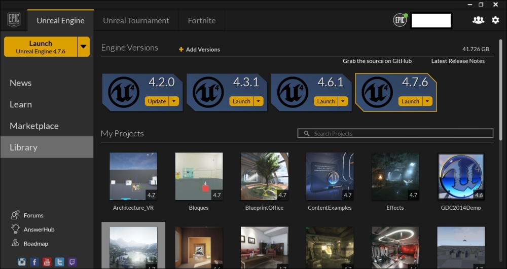Select the ContentExamples project thumbnail

tap(330, 176)
